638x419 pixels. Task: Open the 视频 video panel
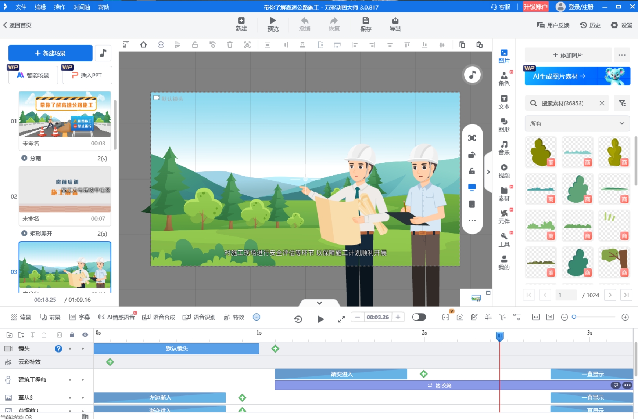(x=504, y=171)
